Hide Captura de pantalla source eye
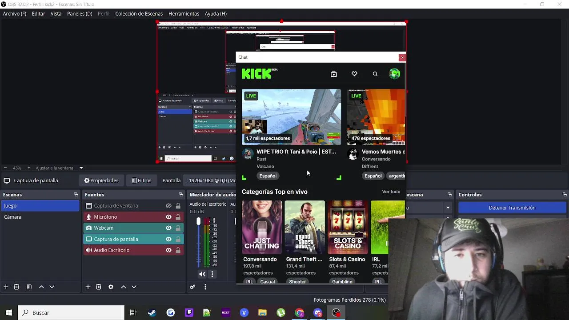The width and height of the screenshot is (569, 320). pyautogui.click(x=168, y=239)
